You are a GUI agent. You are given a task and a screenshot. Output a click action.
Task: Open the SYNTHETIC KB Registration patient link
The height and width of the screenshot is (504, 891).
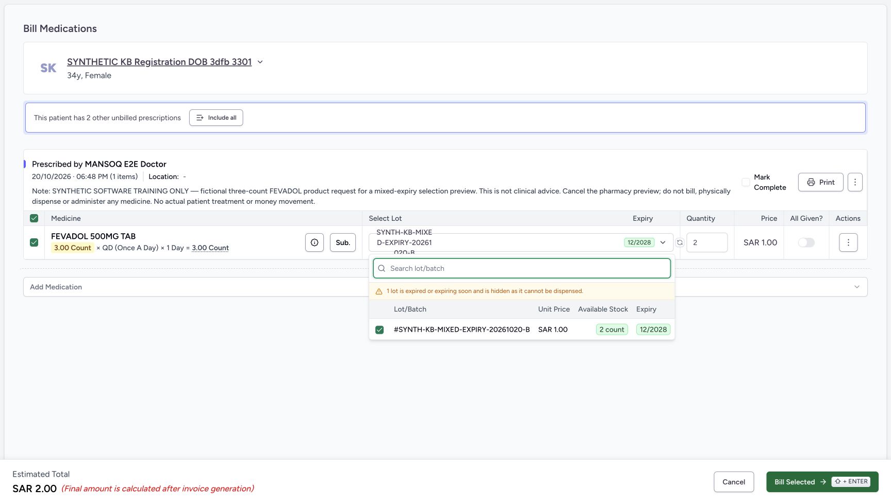point(159,62)
